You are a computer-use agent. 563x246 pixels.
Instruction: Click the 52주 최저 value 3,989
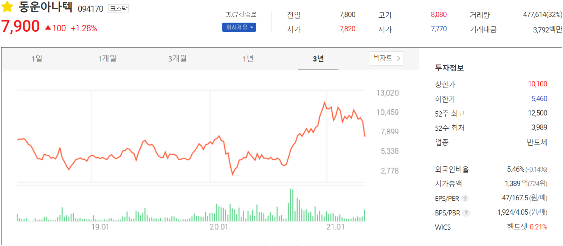[540, 128]
